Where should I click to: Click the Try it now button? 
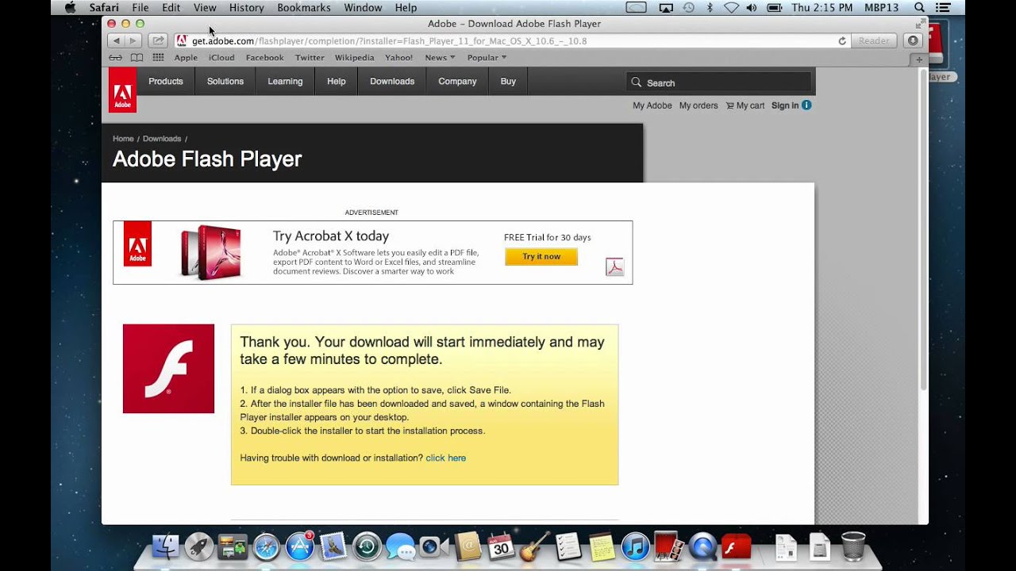click(x=541, y=256)
